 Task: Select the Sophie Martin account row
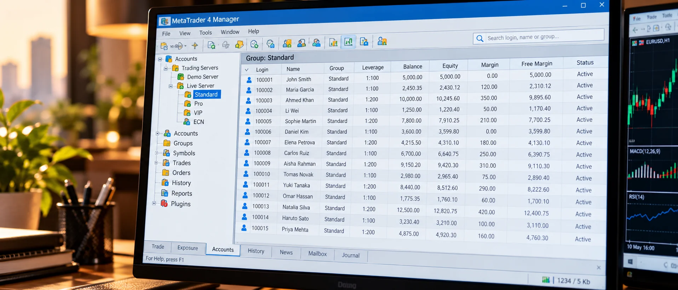click(422, 120)
